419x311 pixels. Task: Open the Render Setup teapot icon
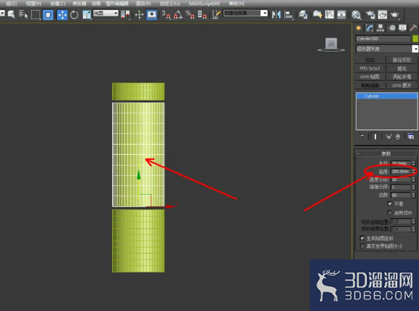click(370, 15)
